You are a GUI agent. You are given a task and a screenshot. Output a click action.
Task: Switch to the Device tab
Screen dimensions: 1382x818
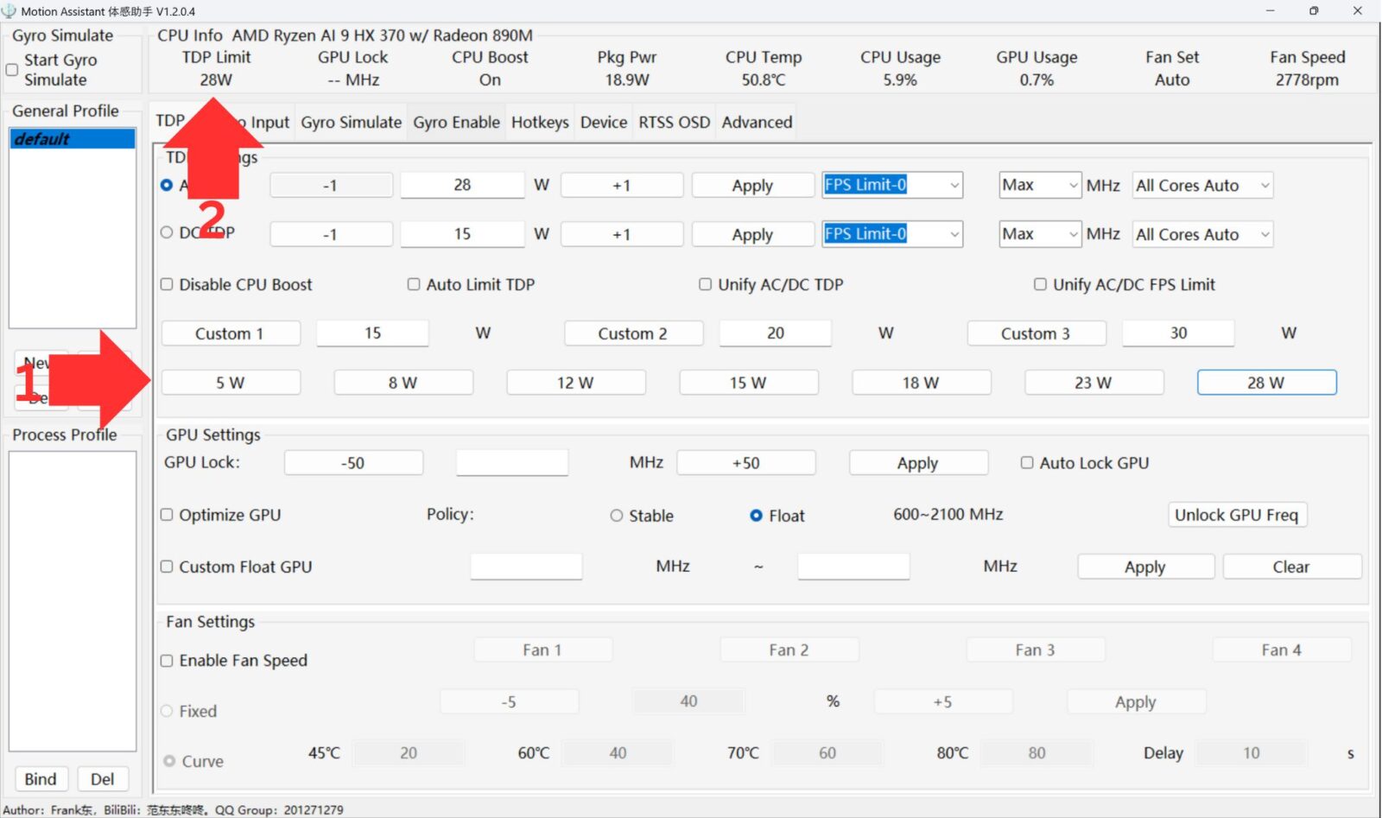coord(603,122)
